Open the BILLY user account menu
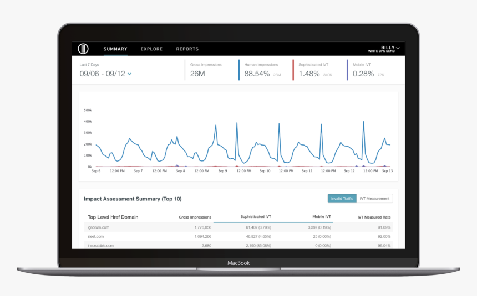 point(384,49)
